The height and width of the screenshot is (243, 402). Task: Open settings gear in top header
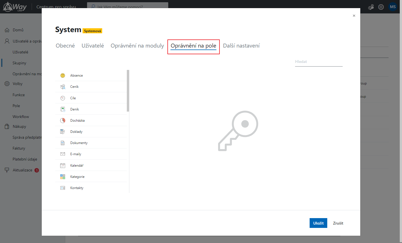tap(381, 7)
